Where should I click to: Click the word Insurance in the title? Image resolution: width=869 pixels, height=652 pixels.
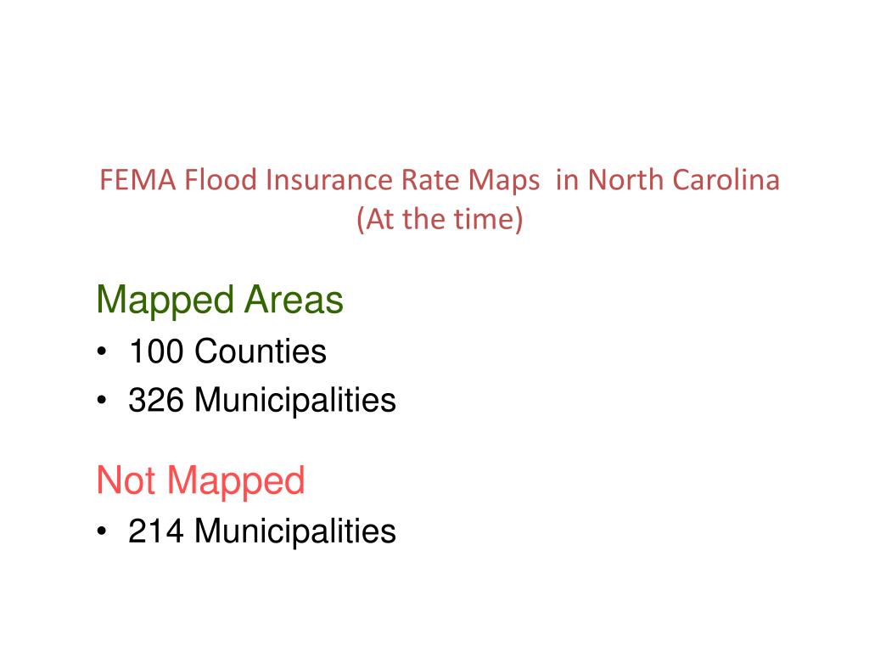coord(329,180)
